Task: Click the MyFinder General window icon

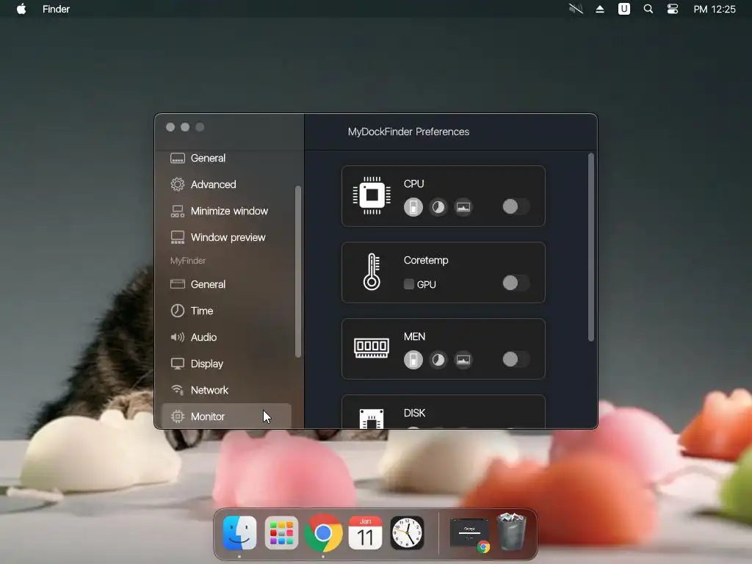Action: click(178, 284)
